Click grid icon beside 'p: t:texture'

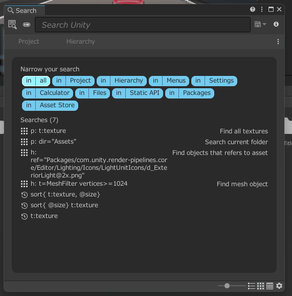pyautogui.click(x=24, y=131)
